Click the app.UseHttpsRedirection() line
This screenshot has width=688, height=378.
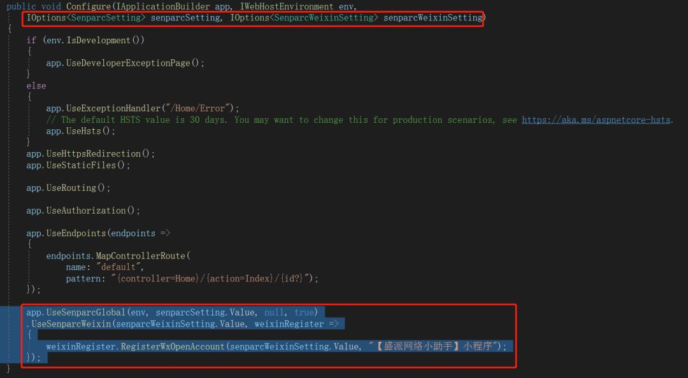(x=90, y=153)
